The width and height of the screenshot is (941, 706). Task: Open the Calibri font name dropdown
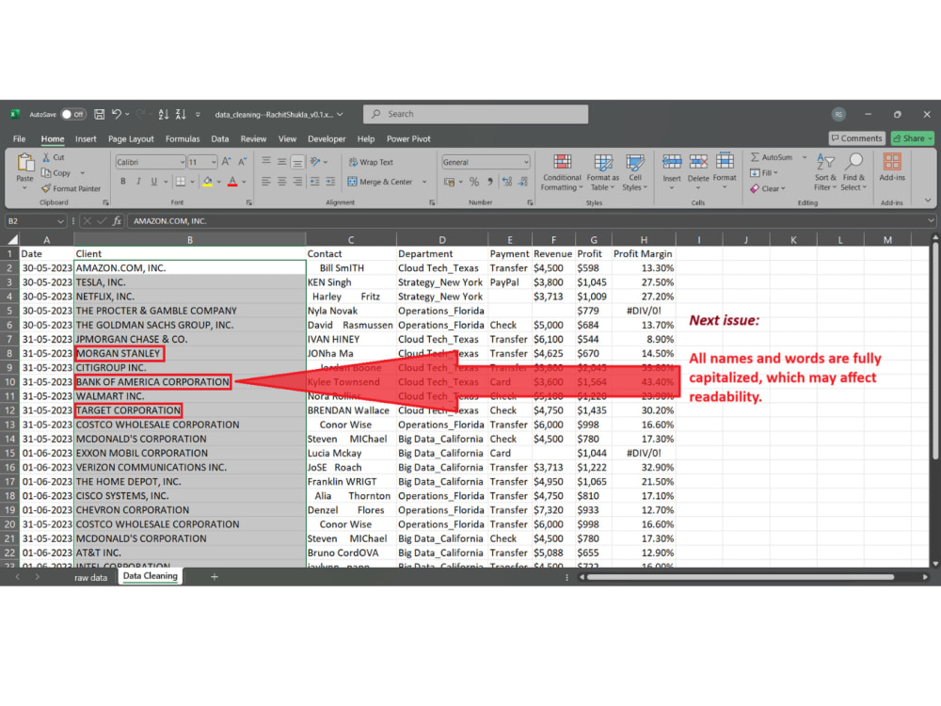pyautogui.click(x=182, y=162)
